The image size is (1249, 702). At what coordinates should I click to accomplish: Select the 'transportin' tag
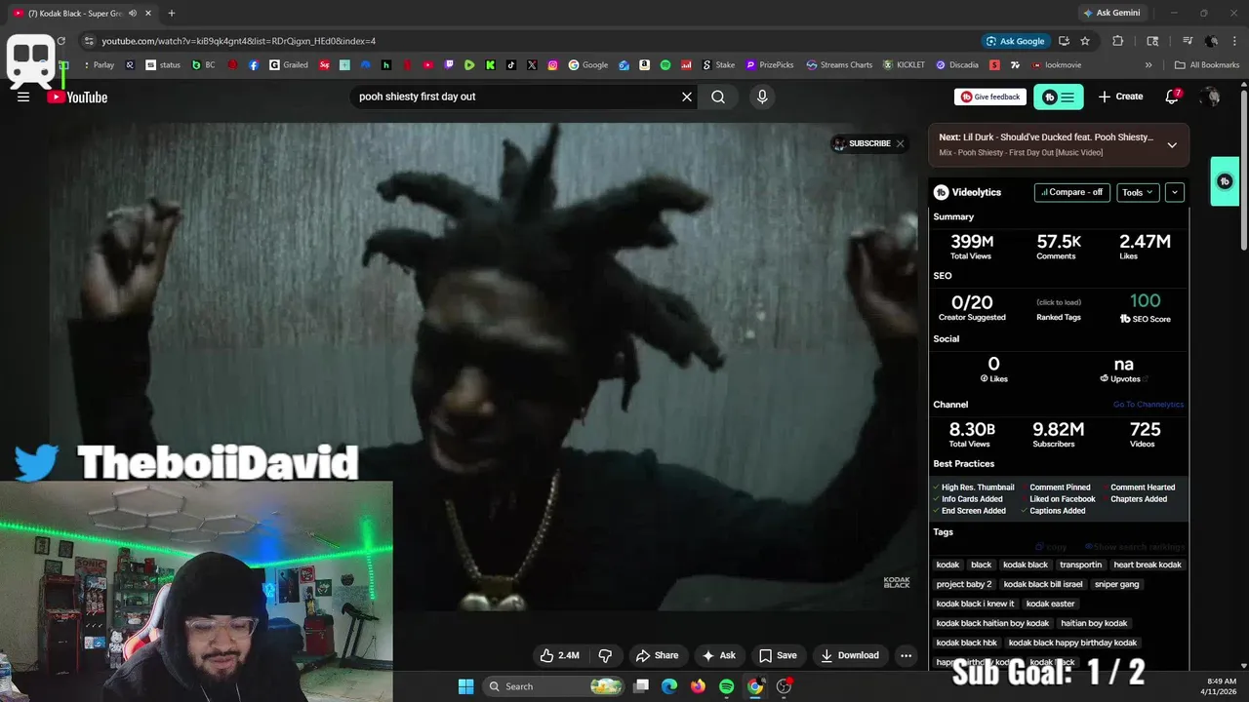click(1080, 565)
